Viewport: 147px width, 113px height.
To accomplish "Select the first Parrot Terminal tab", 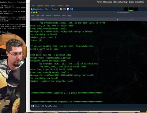I will pyautogui.click(x=75, y=19).
